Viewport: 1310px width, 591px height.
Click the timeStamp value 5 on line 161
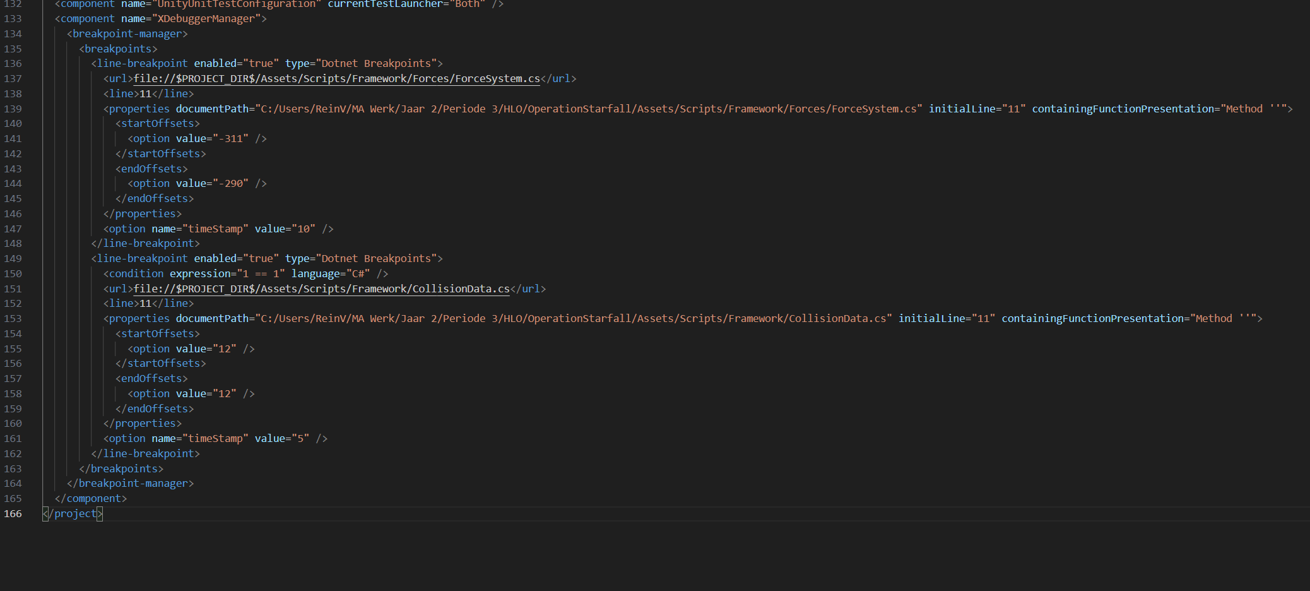[x=302, y=438]
